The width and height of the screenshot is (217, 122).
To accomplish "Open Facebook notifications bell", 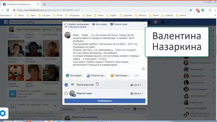I will (156, 22).
